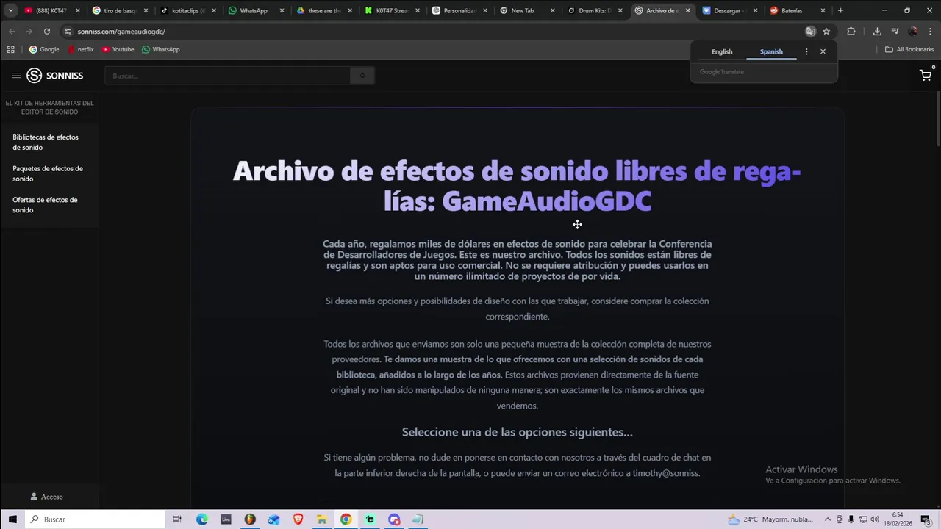
Task: Click the page vertical scrollbar
Action: [937, 118]
